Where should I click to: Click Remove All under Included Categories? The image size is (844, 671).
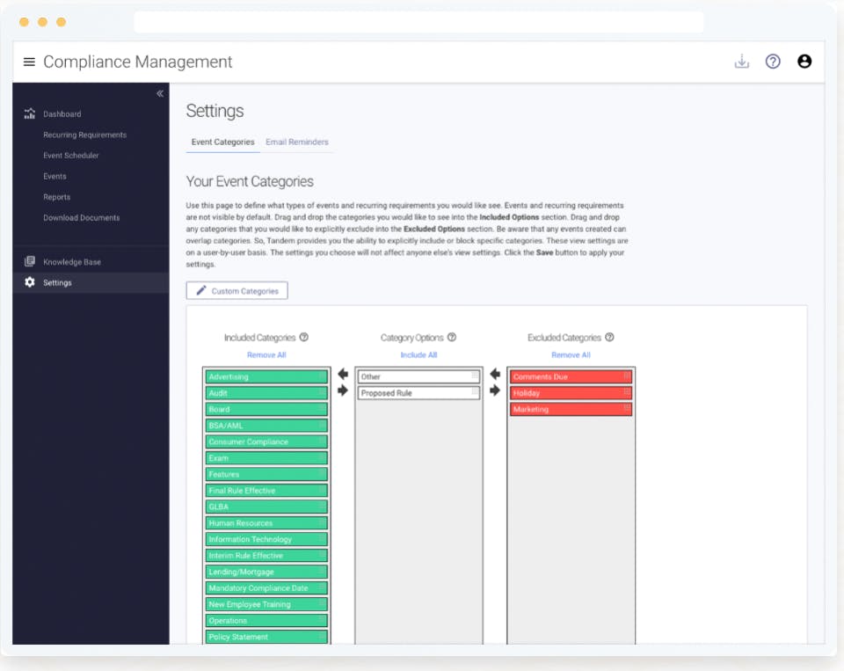click(266, 355)
